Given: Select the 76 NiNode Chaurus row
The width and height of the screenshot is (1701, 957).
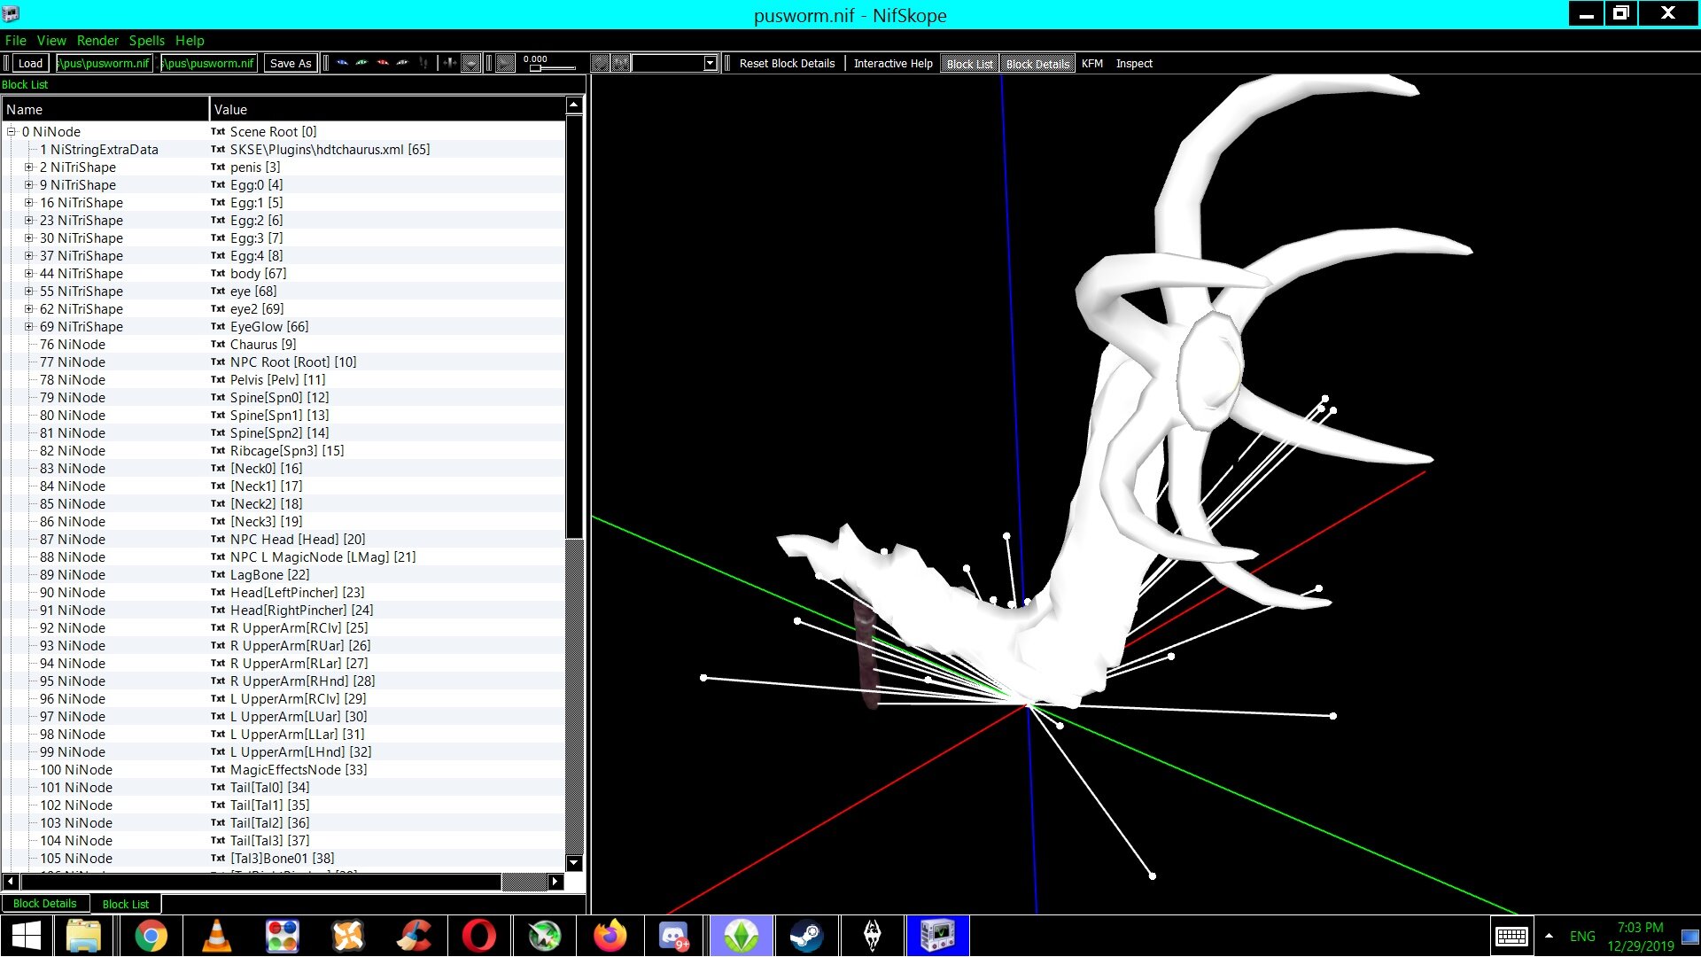Looking at the screenshot, I should [283, 345].
